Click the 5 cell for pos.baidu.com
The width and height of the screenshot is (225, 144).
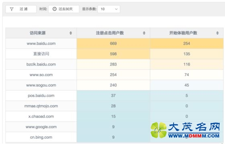(x=187, y=96)
